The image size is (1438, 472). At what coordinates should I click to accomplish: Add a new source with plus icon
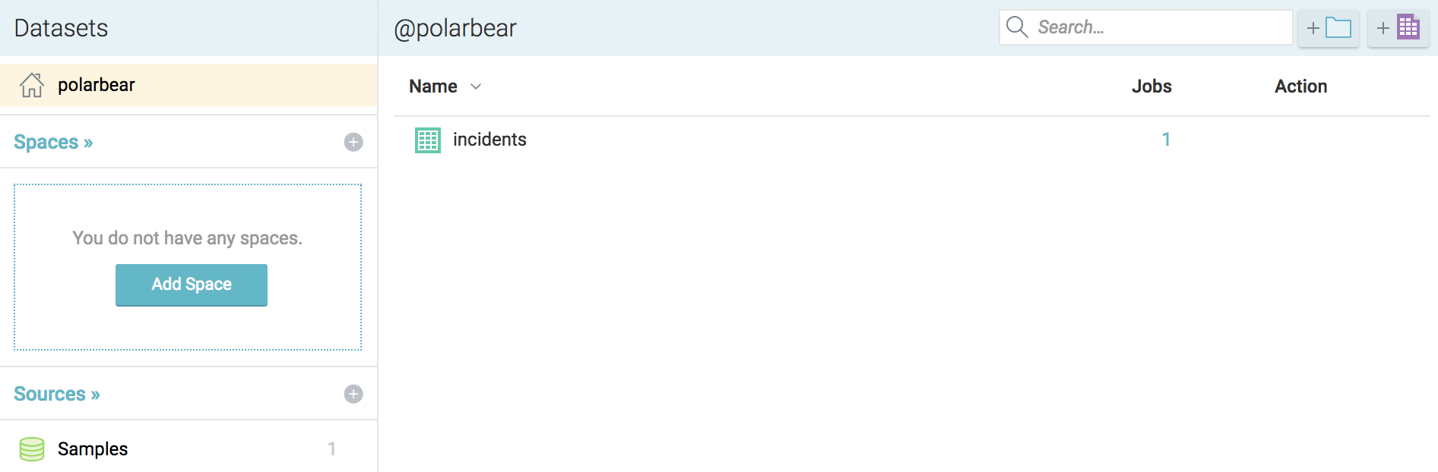(x=353, y=394)
